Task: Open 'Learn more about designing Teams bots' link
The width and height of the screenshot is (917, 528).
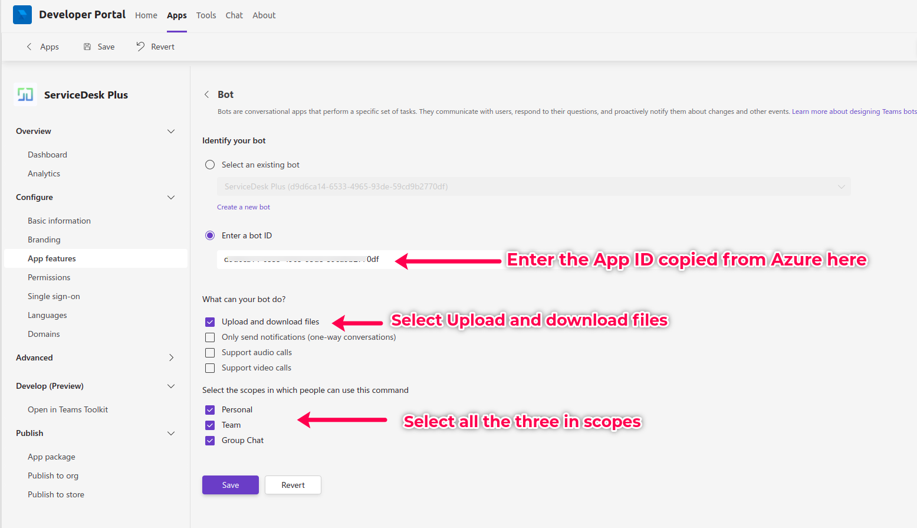Action: click(x=854, y=111)
